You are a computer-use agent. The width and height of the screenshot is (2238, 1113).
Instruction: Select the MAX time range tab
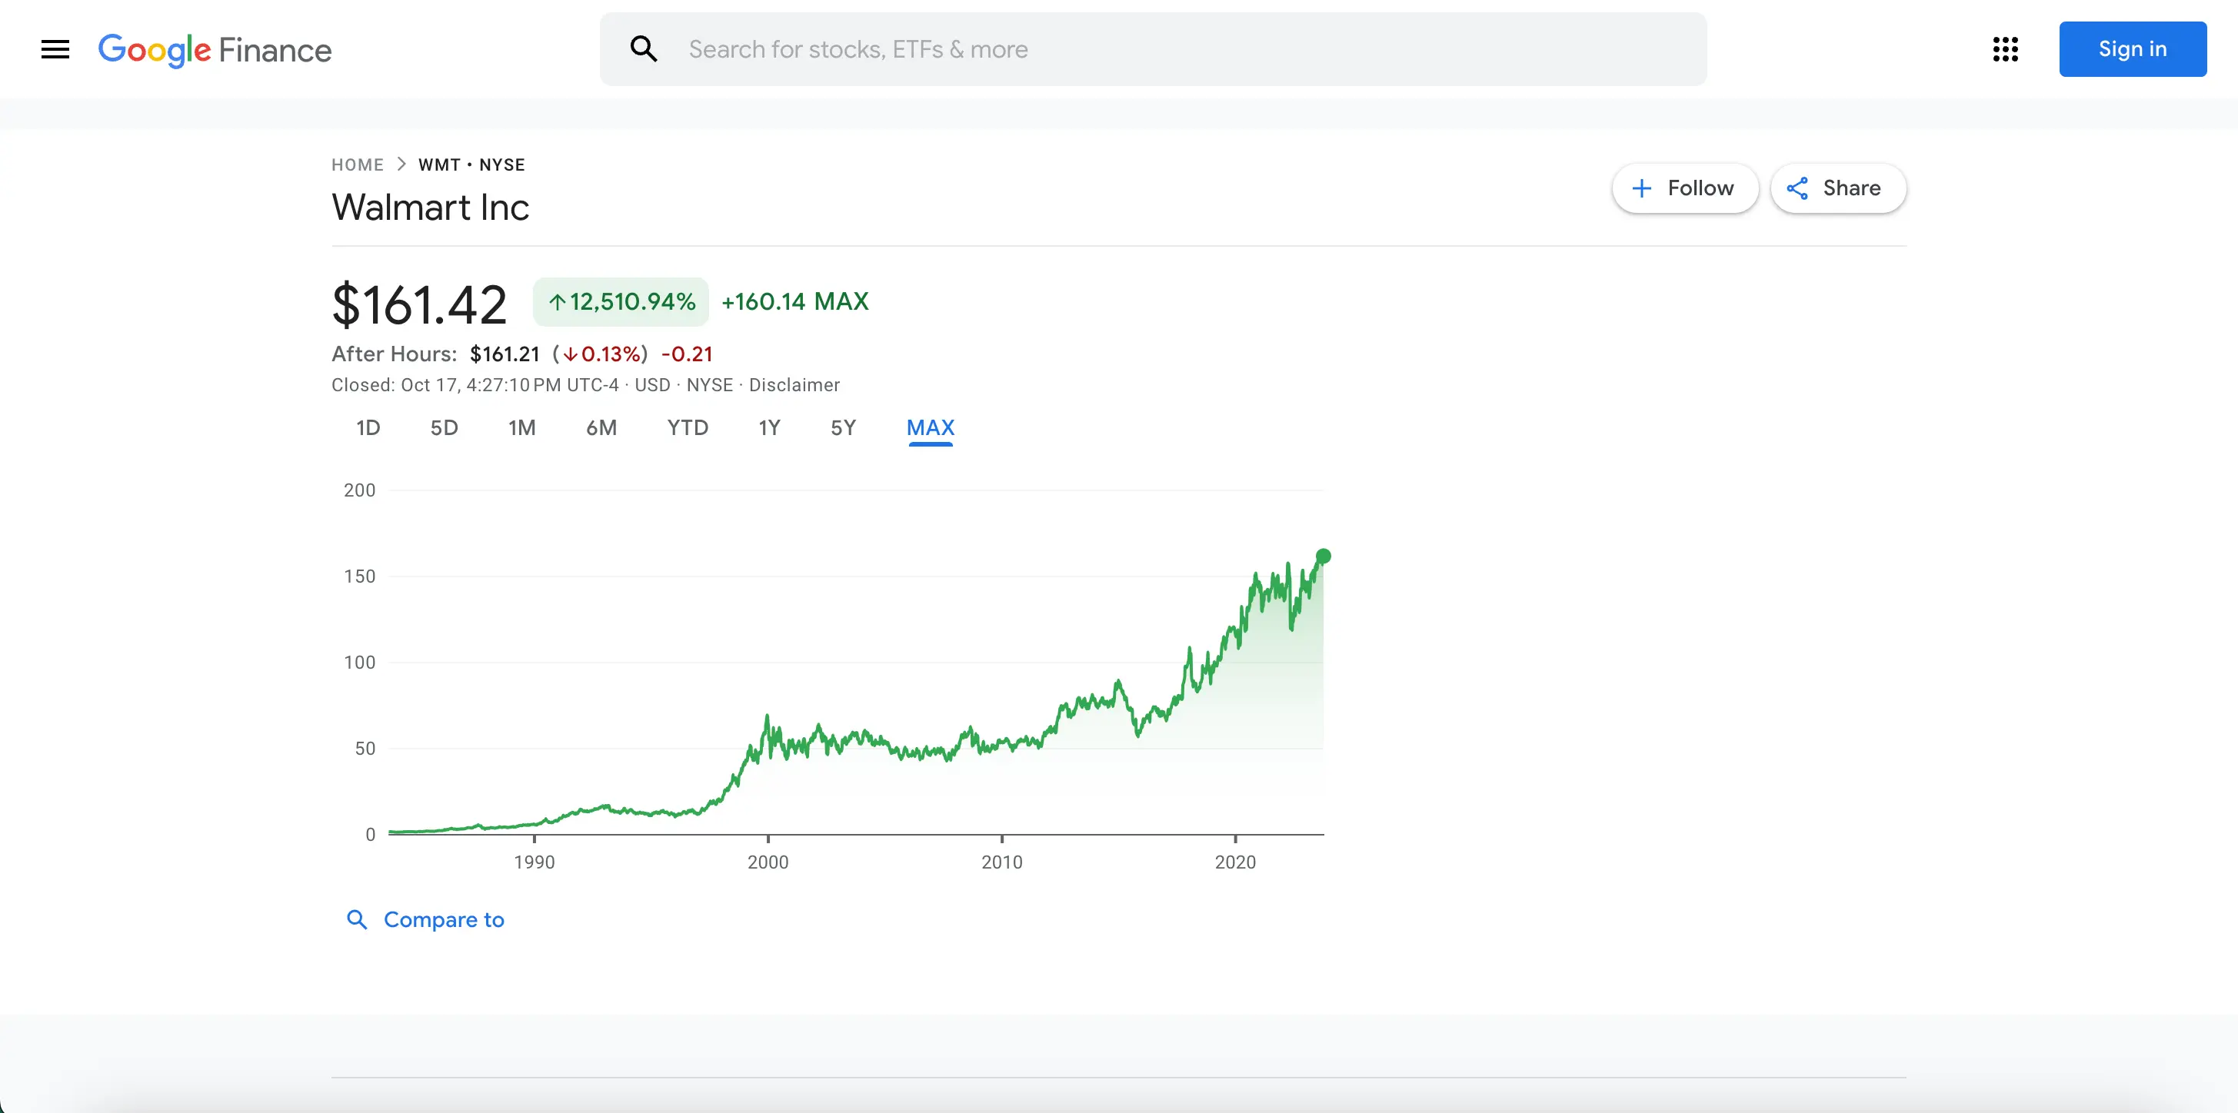[931, 428]
